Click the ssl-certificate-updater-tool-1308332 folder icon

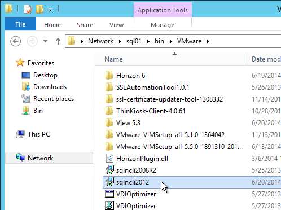tap(109, 99)
